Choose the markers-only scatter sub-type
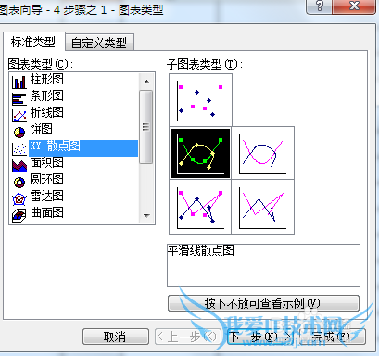The height and width of the screenshot is (356, 379). coord(200,100)
